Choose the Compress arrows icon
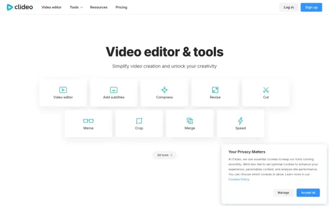Viewport: 329px width, 206px height. click(x=164, y=90)
